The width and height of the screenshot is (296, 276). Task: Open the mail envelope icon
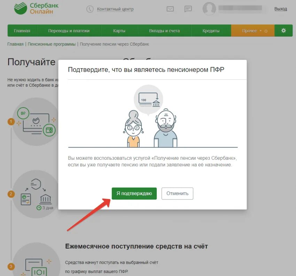170,9
